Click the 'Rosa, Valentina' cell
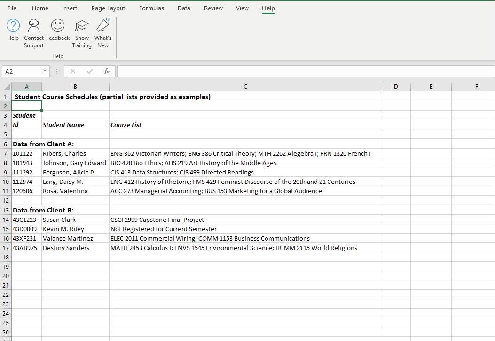495x341 pixels. [x=76, y=191]
